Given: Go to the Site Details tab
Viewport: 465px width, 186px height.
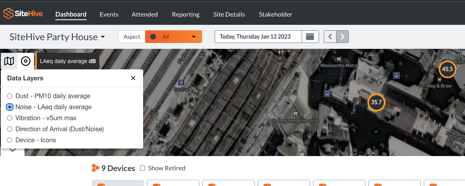Looking at the screenshot, I should click(x=229, y=14).
